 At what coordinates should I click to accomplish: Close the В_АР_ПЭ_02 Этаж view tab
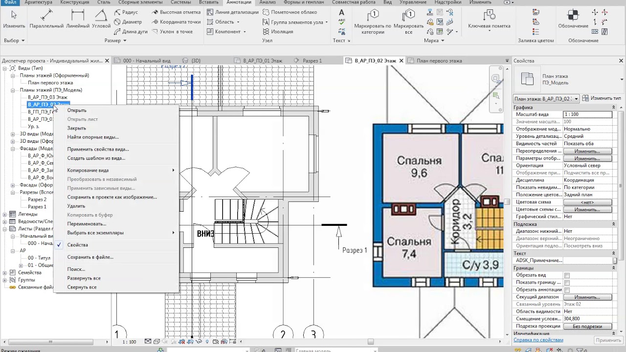(402, 61)
